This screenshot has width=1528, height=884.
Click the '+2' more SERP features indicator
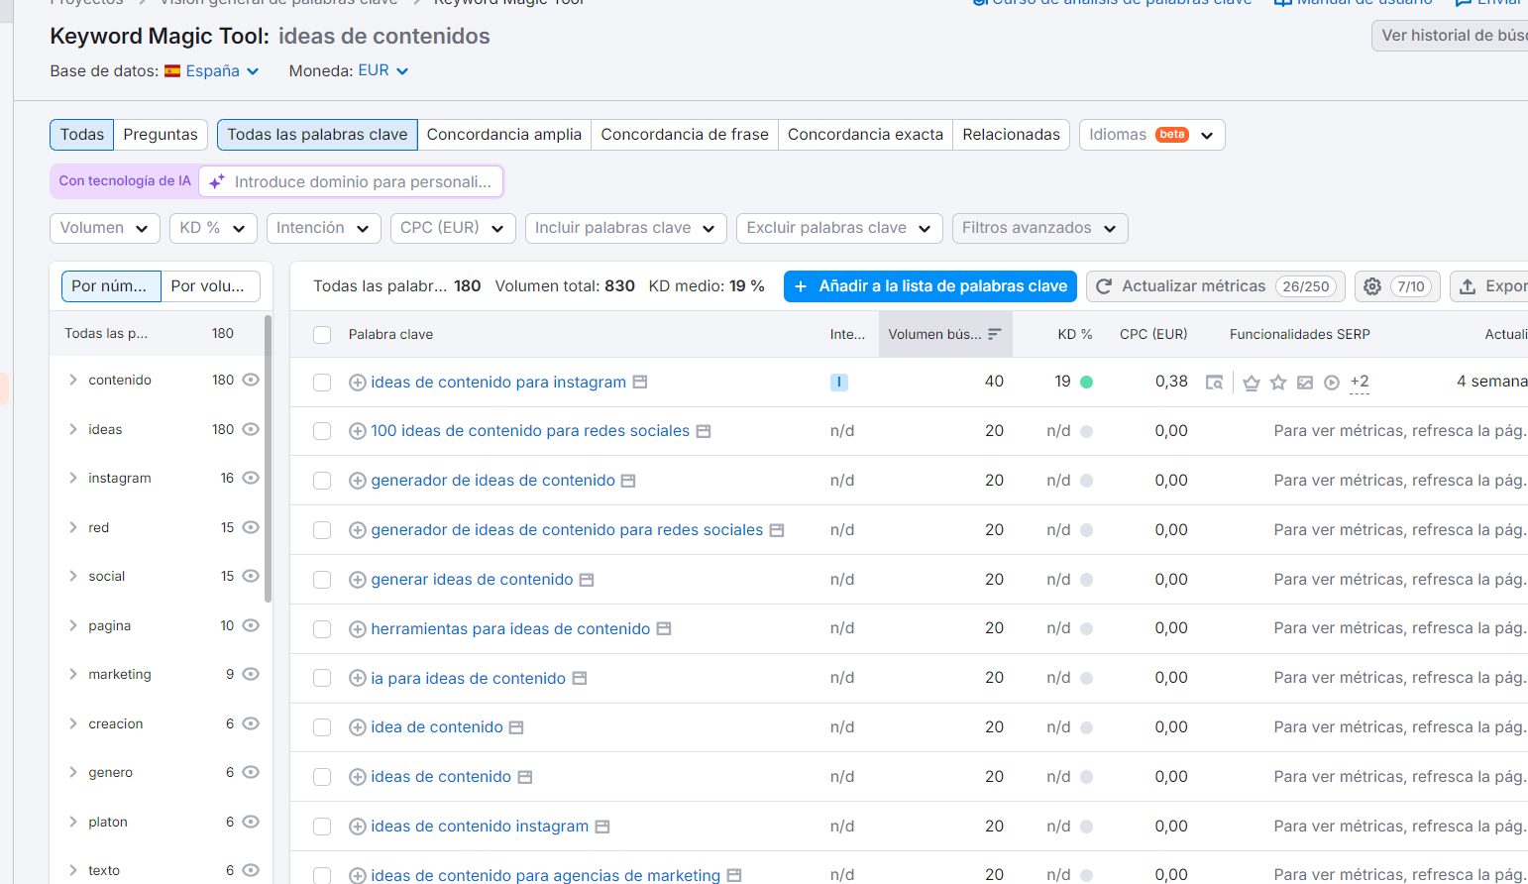point(1360,383)
